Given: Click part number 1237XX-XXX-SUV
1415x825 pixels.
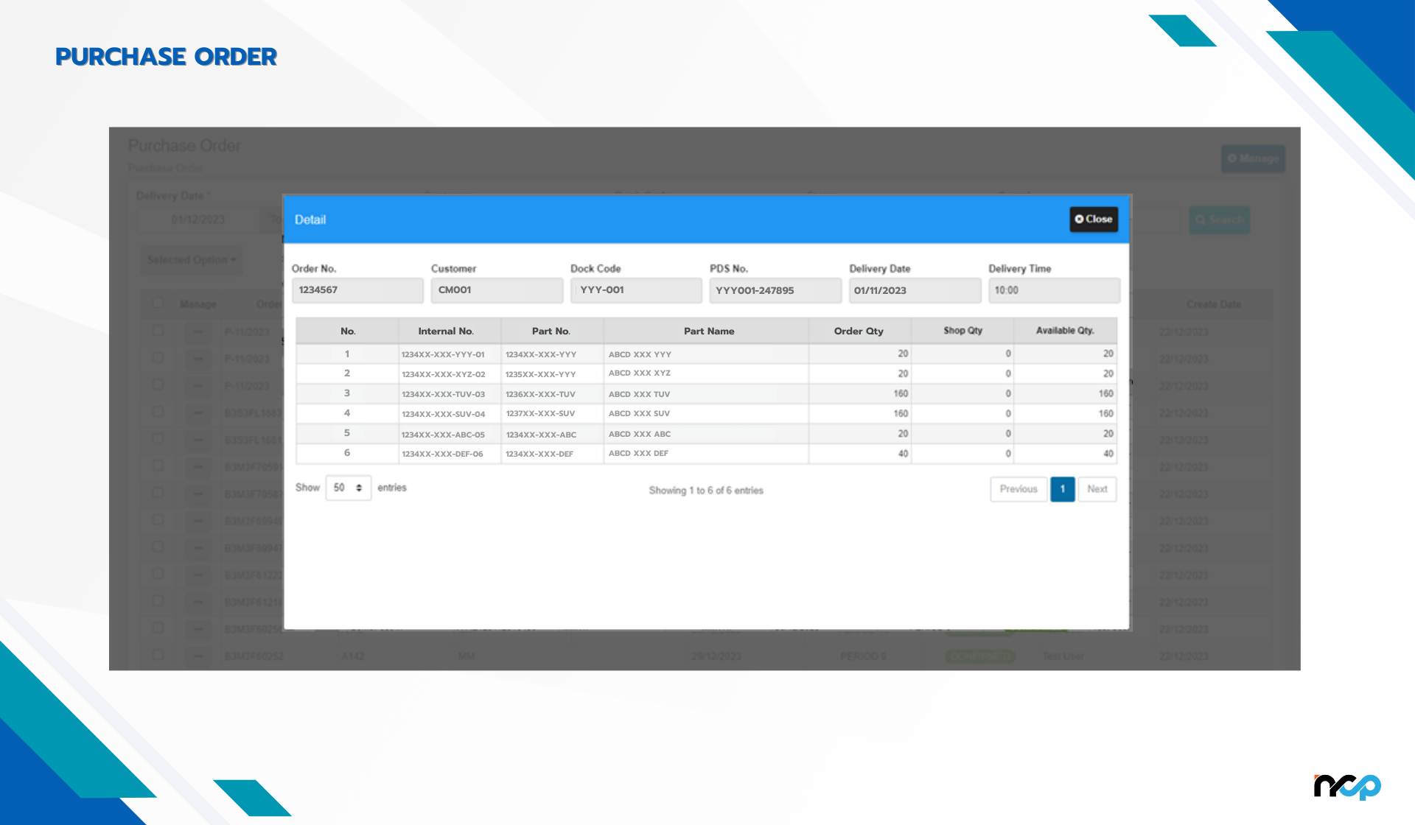Looking at the screenshot, I should [x=540, y=414].
